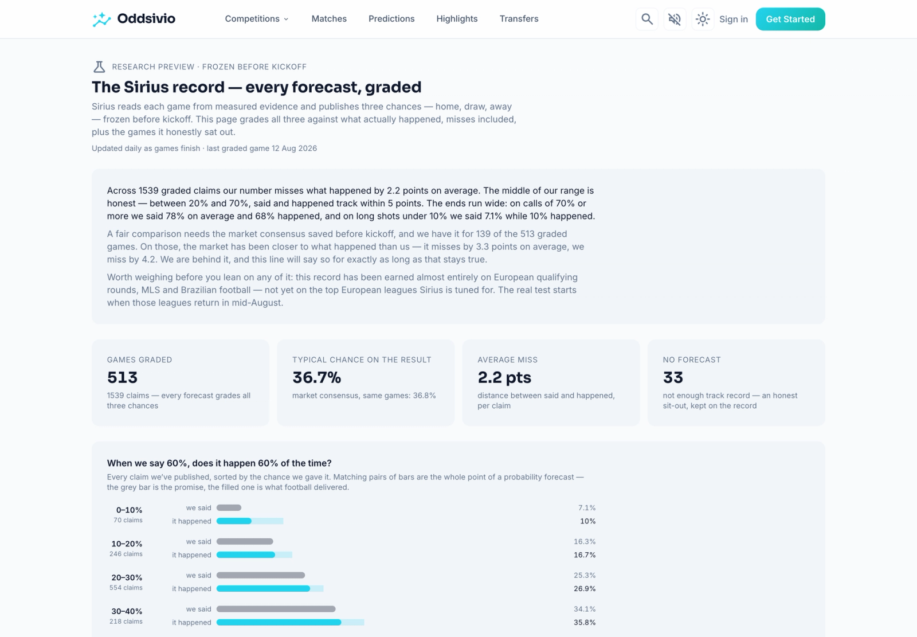Click the '16.7%' value
This screenshot has width=917, height=637.
point(585,555)
